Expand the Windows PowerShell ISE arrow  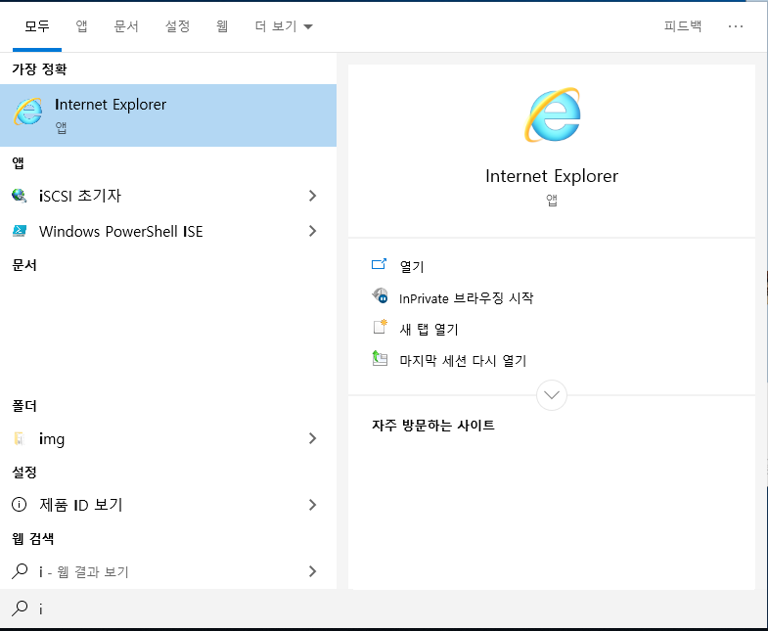click(x=312, y=232)
